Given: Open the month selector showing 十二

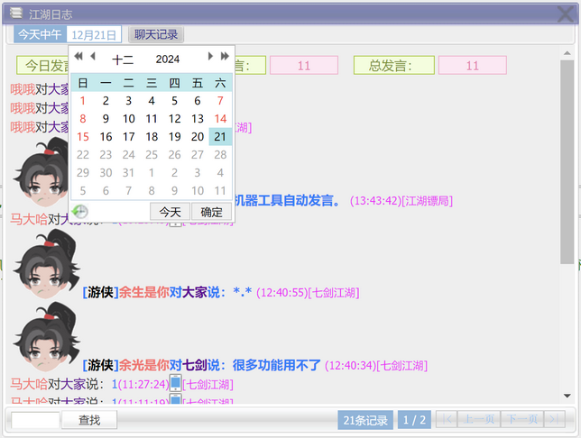Looking at the screenshot, I should pos(123,59).
